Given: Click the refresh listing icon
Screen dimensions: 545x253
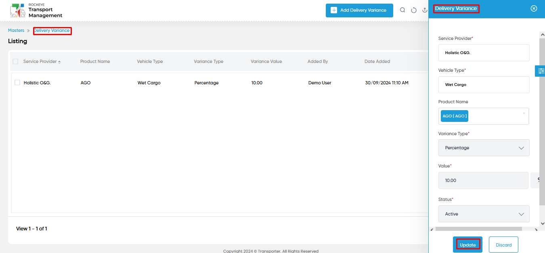Looking at the screenshot, I should [x=414, y=10].
